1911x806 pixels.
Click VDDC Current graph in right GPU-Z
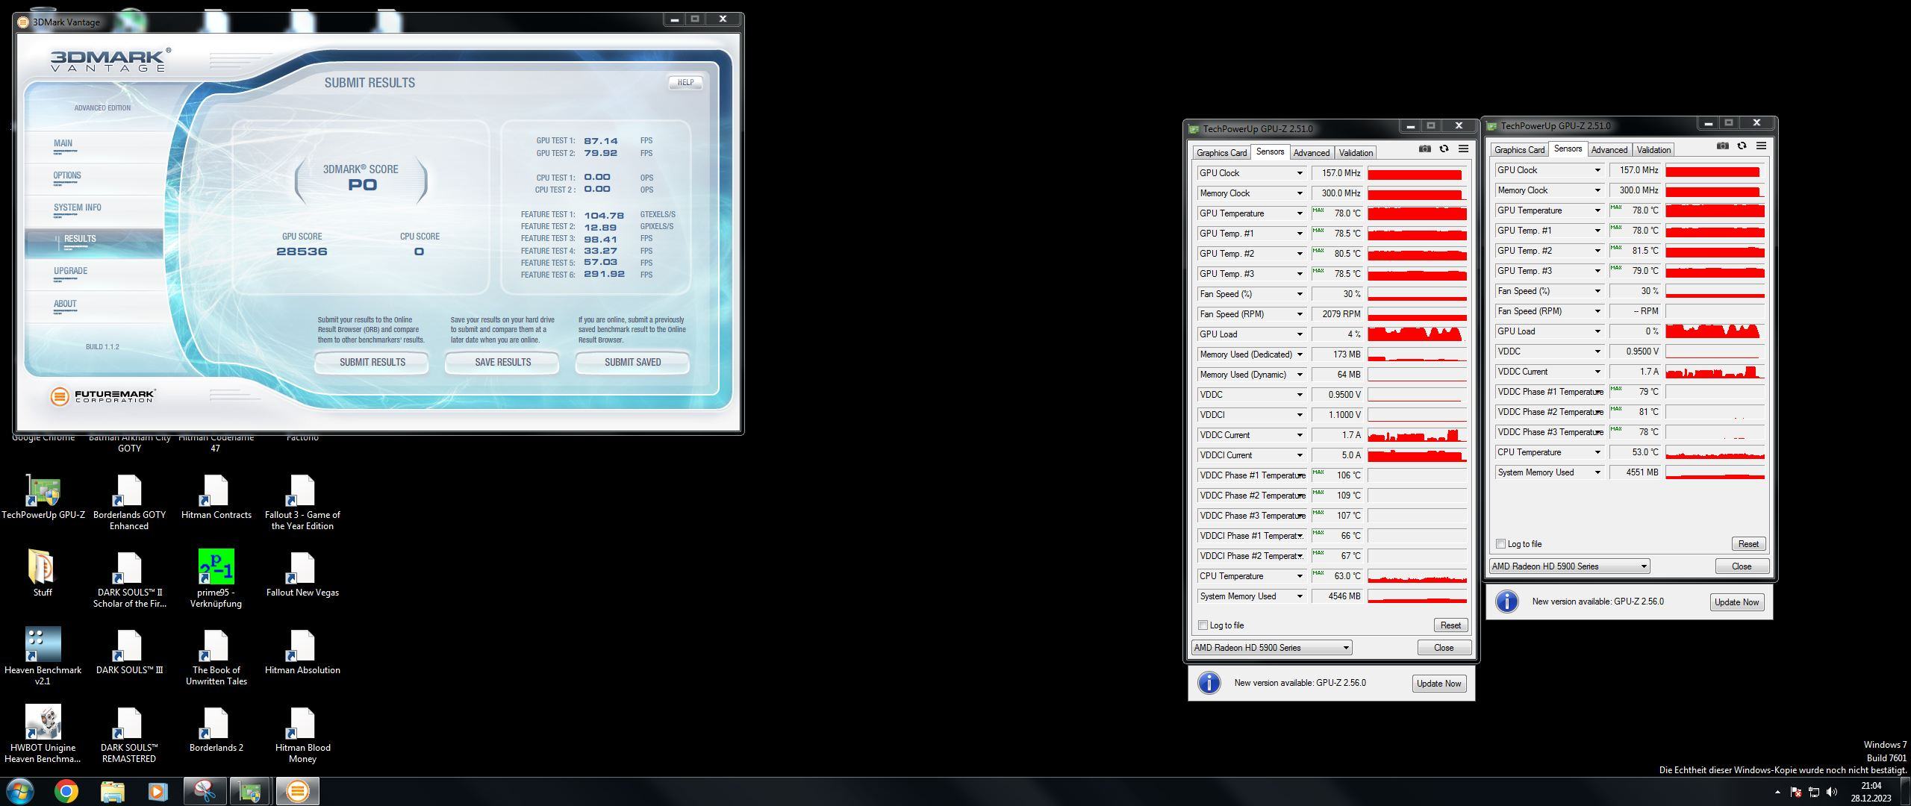pos(1715,372)
